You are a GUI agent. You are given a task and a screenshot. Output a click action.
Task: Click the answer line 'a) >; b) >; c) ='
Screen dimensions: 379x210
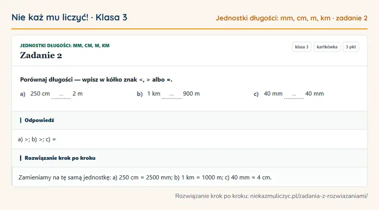point(37,140)
